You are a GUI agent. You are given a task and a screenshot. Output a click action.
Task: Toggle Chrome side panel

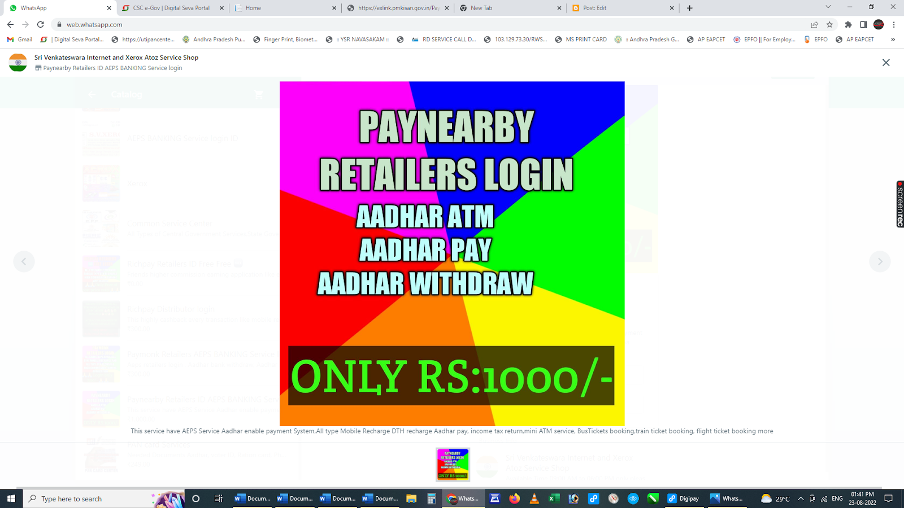tap(863, 24)
